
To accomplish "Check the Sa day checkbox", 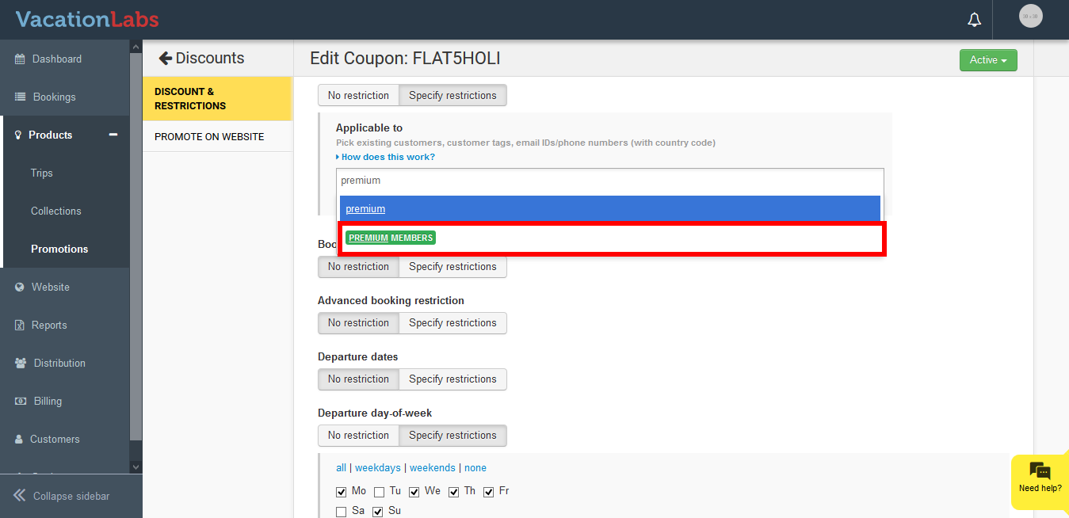I will tap(342, 512).
